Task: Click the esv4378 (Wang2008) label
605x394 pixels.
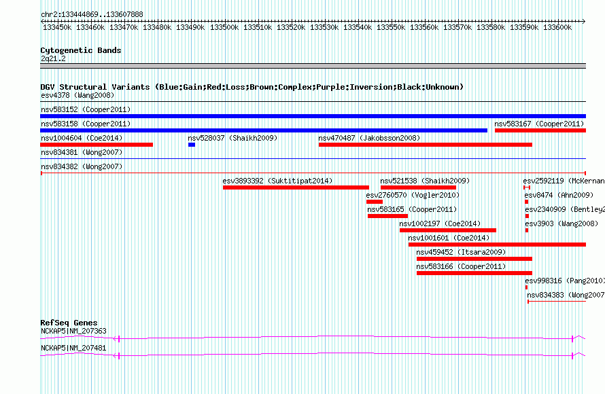Action: coord(77,95)
